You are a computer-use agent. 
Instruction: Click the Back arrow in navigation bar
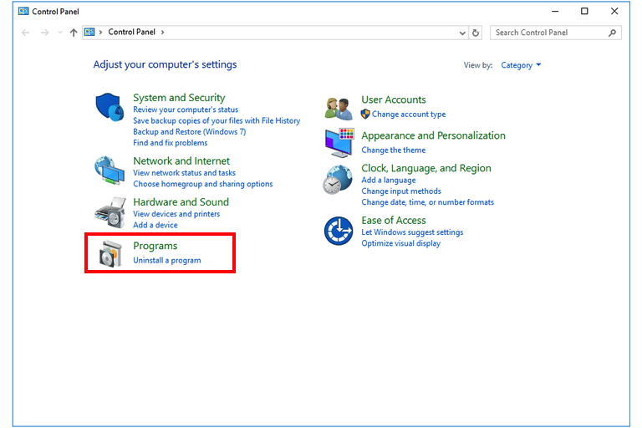click(x=25, y=33)
